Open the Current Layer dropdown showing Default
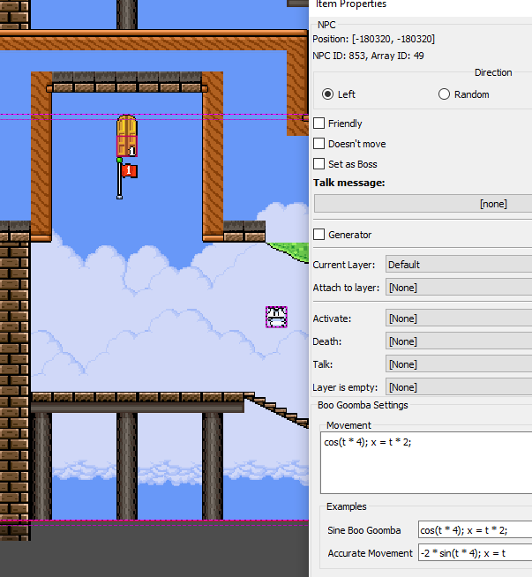This screenshot has height=577, width=532. tap(459, 265)
